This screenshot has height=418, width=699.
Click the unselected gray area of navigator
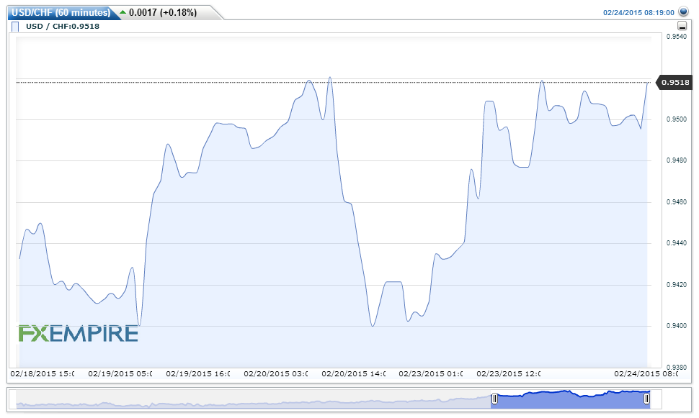point(254,399)
